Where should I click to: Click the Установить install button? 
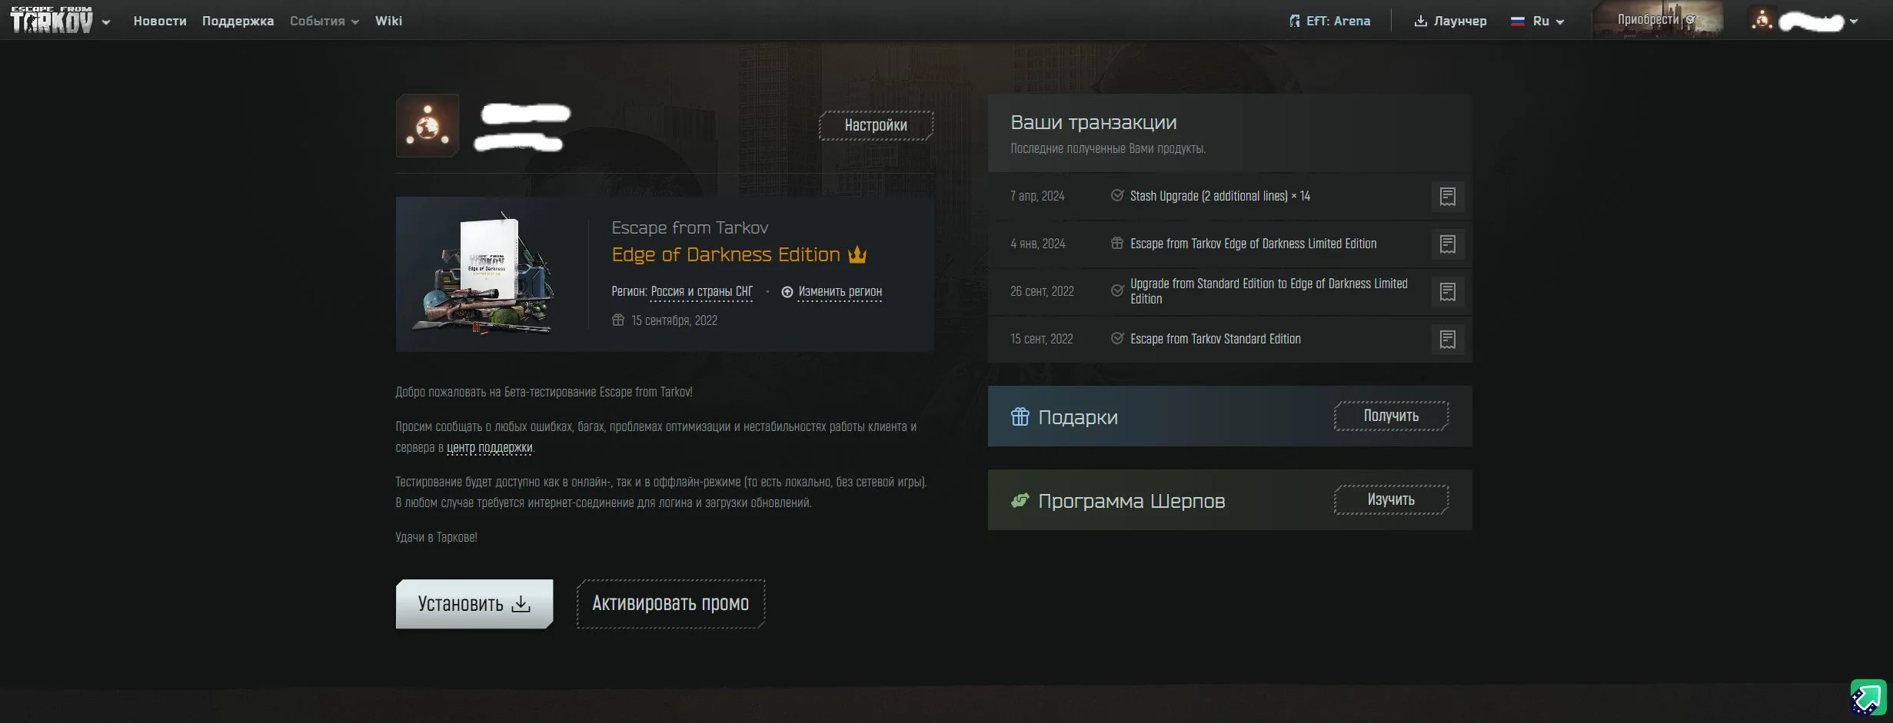(x=474, y=604)
